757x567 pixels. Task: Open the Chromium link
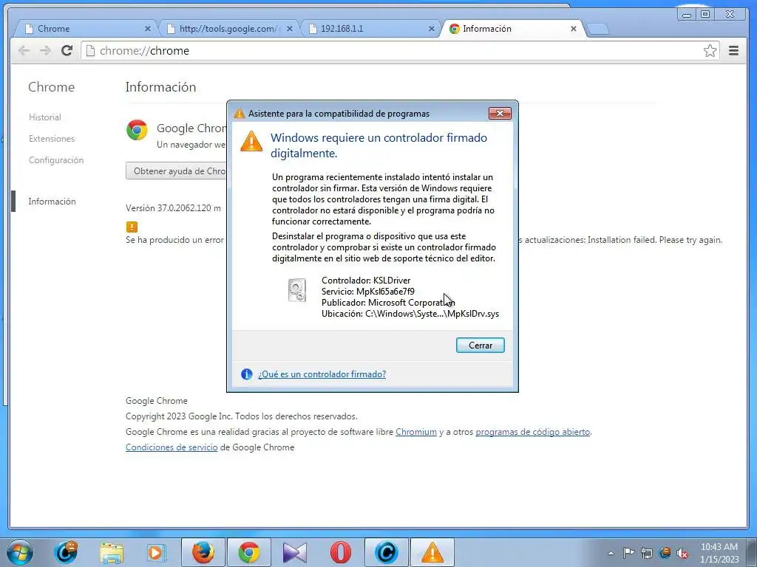pyautogui.click(x=416, y=432)
